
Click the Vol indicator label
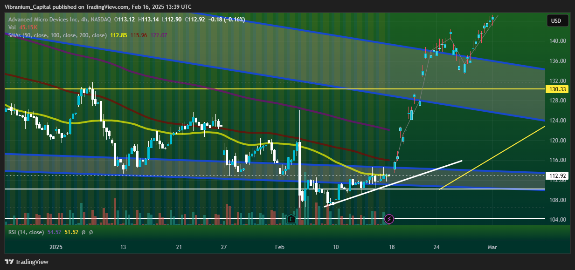(12, 27)
